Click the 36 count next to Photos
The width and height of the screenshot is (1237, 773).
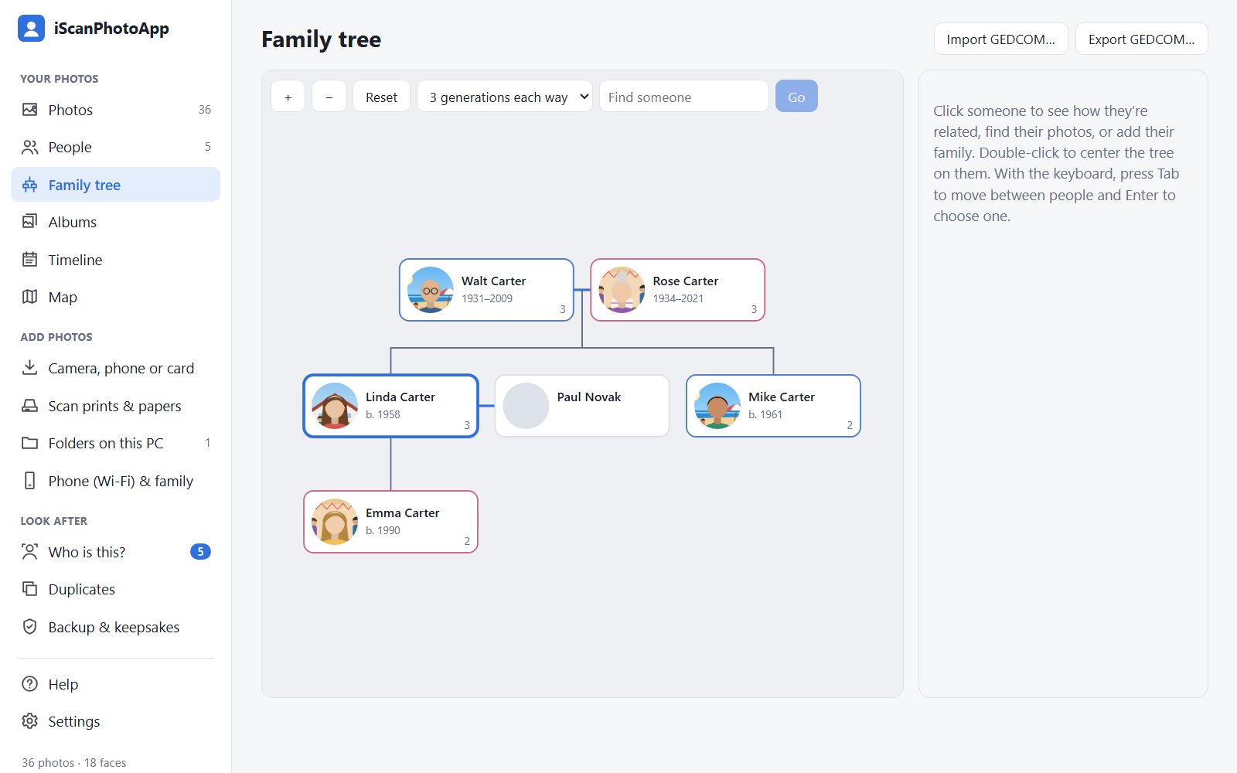[x=205, y=110]
